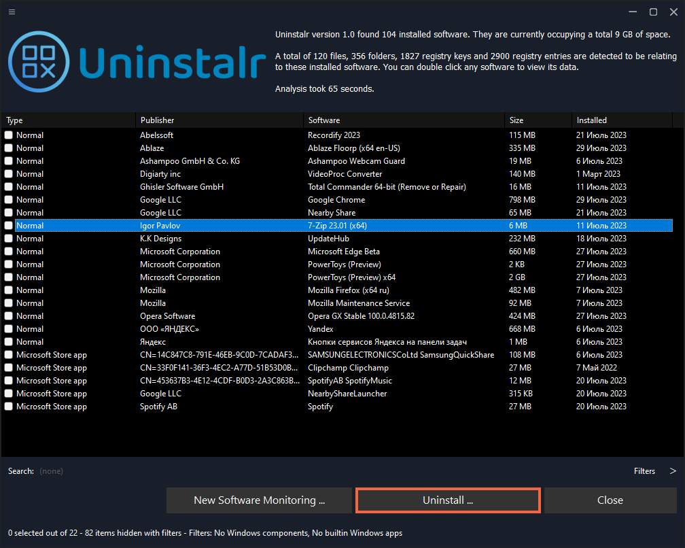The image size is (685, 548).
Task: Select Google Chrome software name
Action: pos(336,200)
